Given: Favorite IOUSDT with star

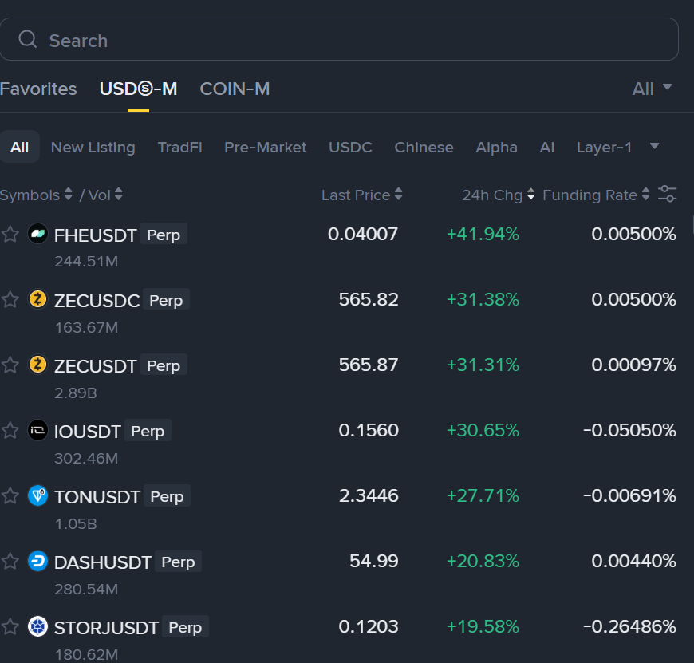Looking at the screenshot, I should pos(10,430).
